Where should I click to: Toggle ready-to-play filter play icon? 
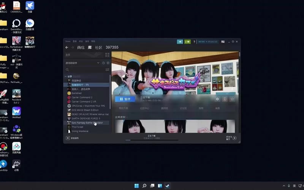pyautogui.click(x=108, y=63)
